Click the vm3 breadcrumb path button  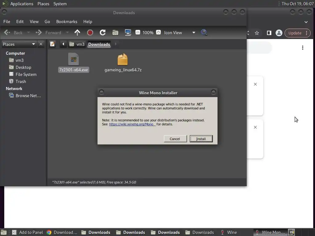coord(77,44)
